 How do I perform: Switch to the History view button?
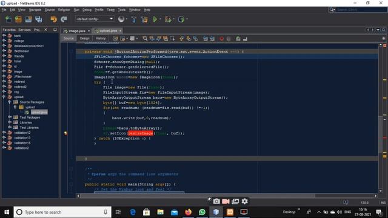point(101,38)
